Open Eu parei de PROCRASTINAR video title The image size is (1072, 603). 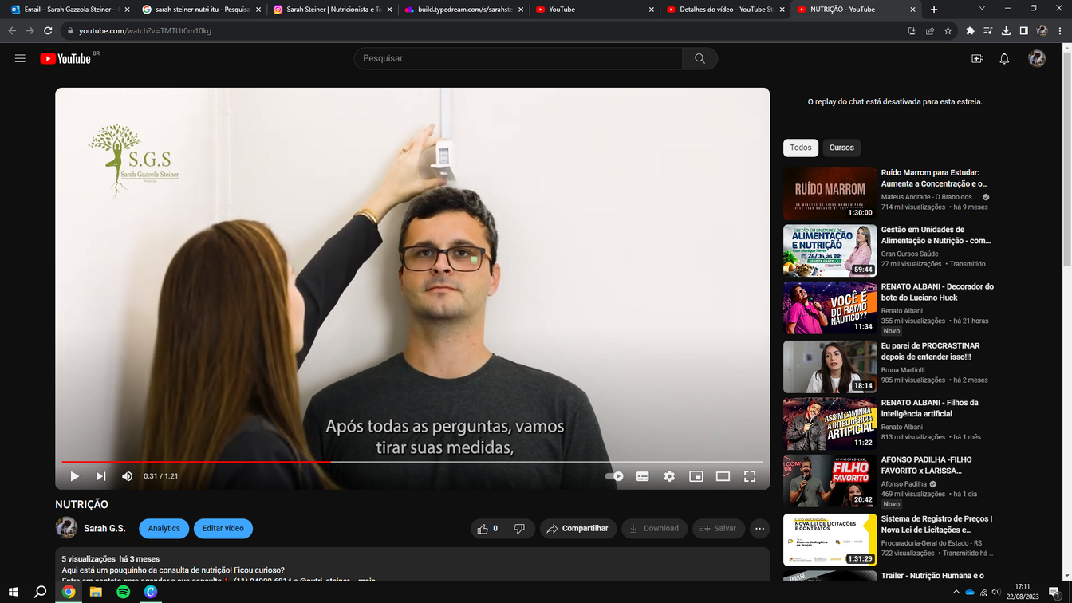point(930,351)
